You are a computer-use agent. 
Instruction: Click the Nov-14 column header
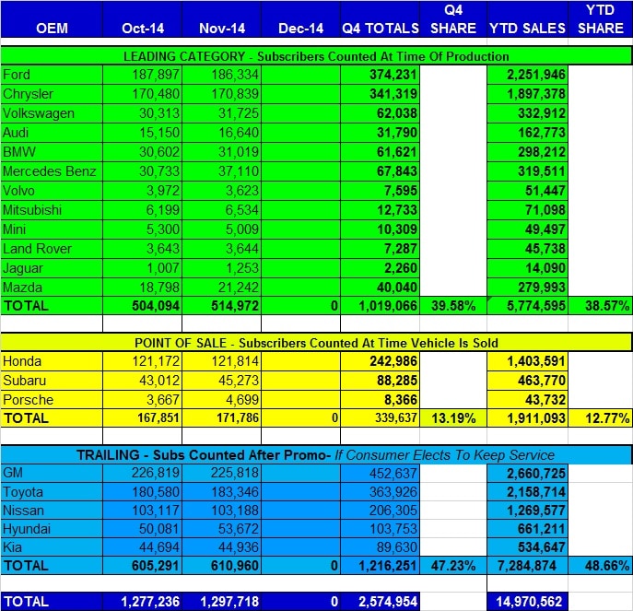(222, 19)
